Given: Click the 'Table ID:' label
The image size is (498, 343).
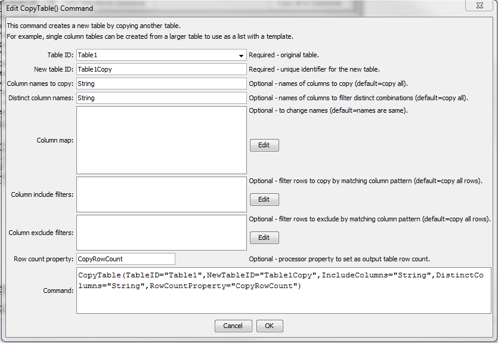Looking at the screenshot, I should (60, 55).
